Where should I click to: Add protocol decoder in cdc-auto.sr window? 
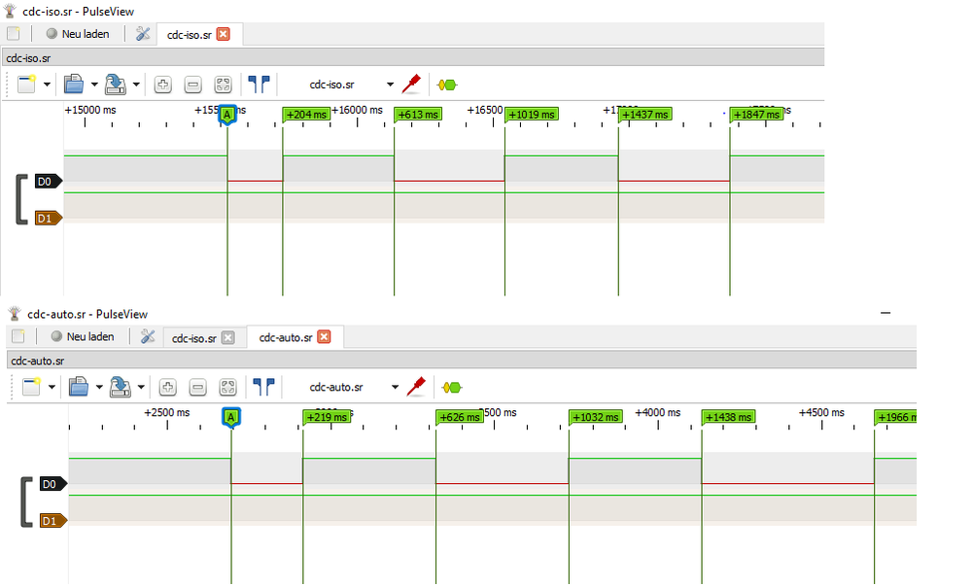(x=452, y=387)
